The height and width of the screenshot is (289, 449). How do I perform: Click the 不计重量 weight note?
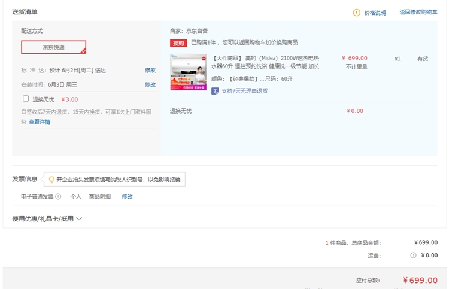coord(357,66)
